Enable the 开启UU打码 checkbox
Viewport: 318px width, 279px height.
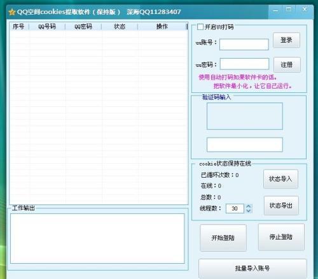200,27
